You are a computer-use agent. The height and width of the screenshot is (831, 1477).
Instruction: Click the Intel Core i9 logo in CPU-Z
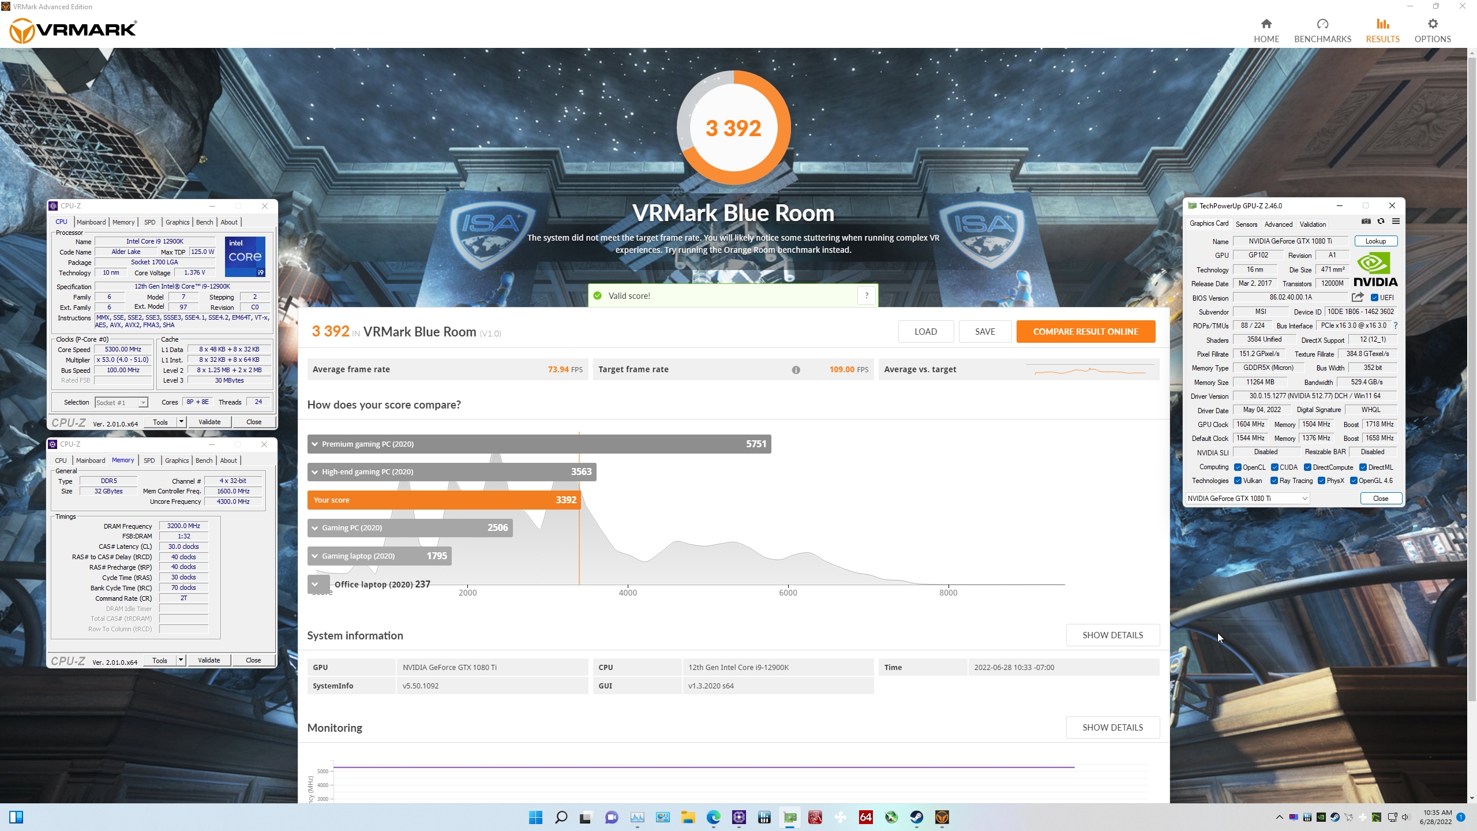[245, 256]
